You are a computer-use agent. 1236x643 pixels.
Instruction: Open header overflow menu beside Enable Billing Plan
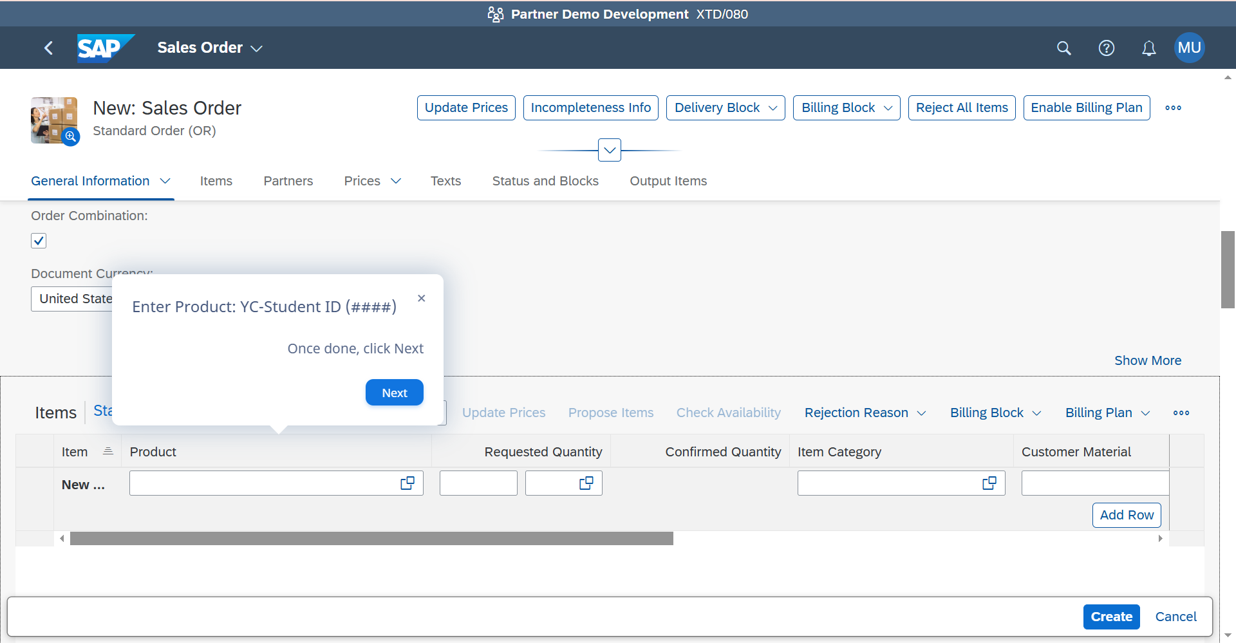coord(1173,107)
